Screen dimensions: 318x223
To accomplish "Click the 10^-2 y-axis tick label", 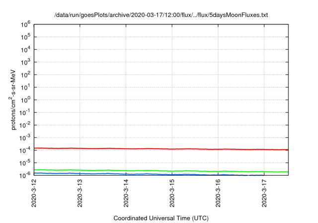I will [x=25, y=125].
